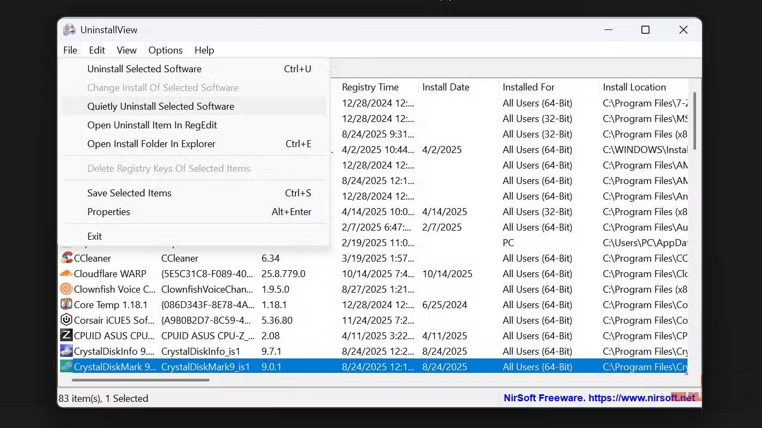Viewport: 762px width, 428px height.
Task: Click the horizontal scrollbar thumb
Action: [x=140, y=380]
